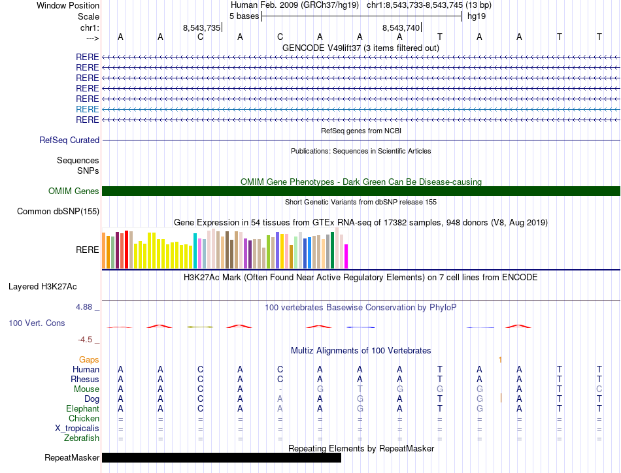
Task: Click Repeating Elements by RepeatMasker title
Action: pyautogui.click(x=361, y=448)
